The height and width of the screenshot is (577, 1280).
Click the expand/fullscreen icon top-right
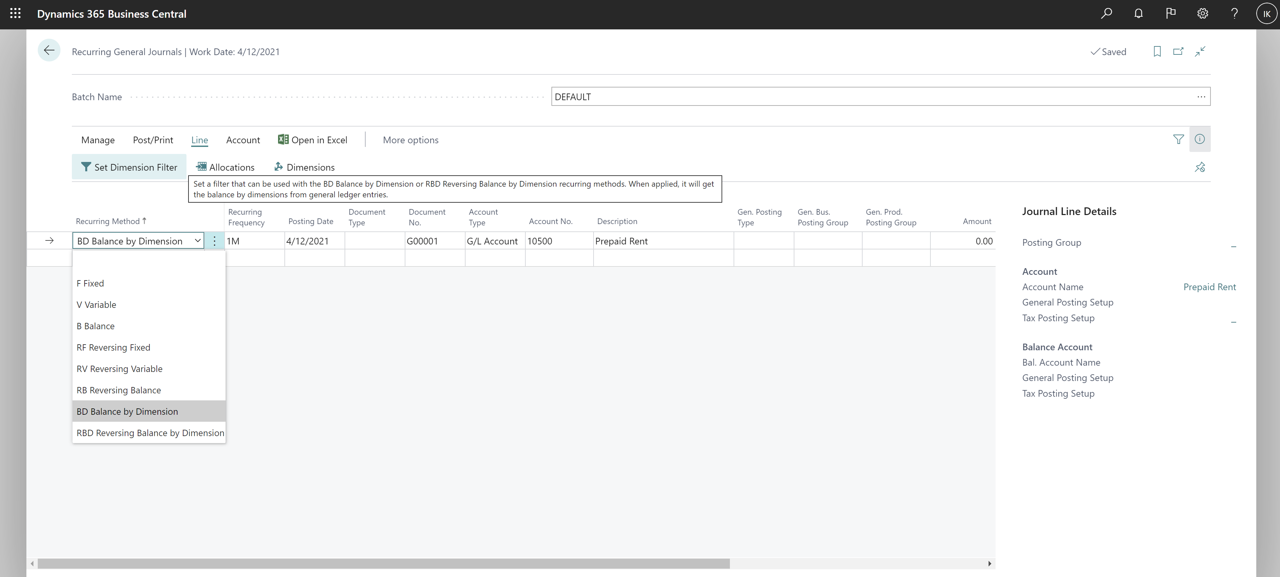(x=1200, y=51)
